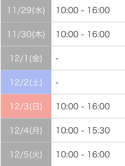Click the 10:00 opening time on 12/5
This screenshot has width=125, height=166.
coord(67,154)
